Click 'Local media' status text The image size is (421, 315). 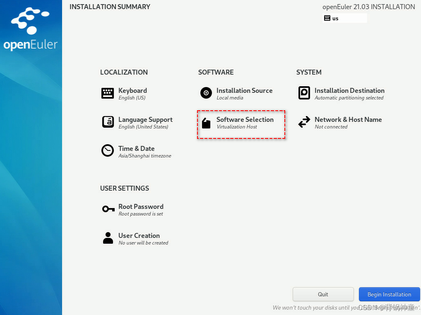pos(230,98)
